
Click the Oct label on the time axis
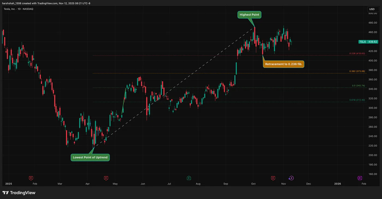click(253, 184)
